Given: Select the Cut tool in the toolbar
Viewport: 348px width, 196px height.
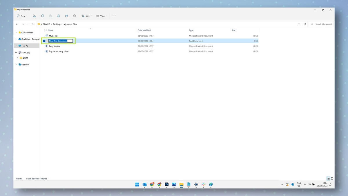Looking at the screenshot, I should tap(34, 16).
